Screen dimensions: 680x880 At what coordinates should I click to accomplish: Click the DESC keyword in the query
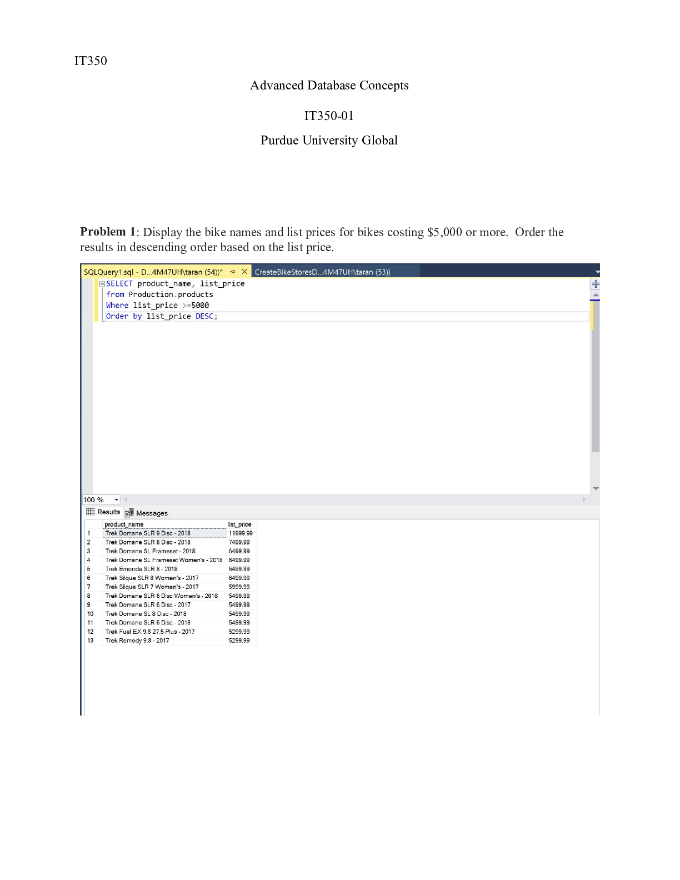204,316
